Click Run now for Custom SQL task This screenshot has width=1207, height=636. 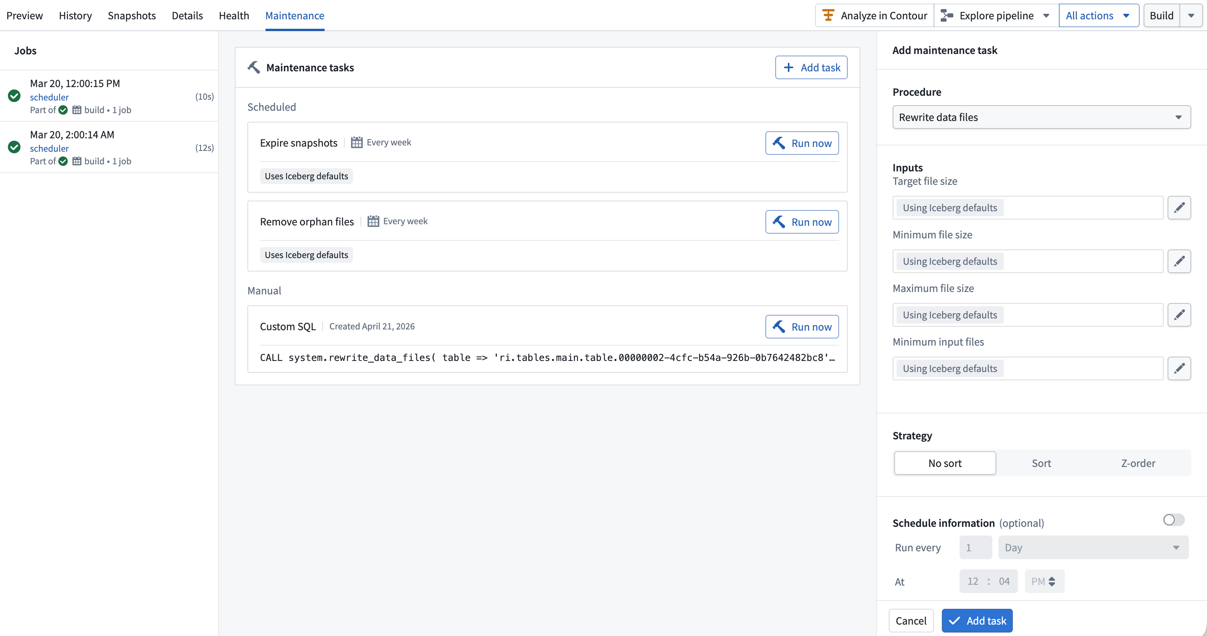[802, 327]
